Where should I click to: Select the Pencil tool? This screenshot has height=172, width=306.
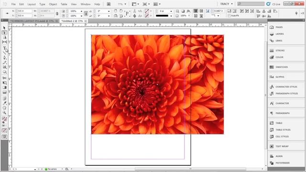[4, 63]
